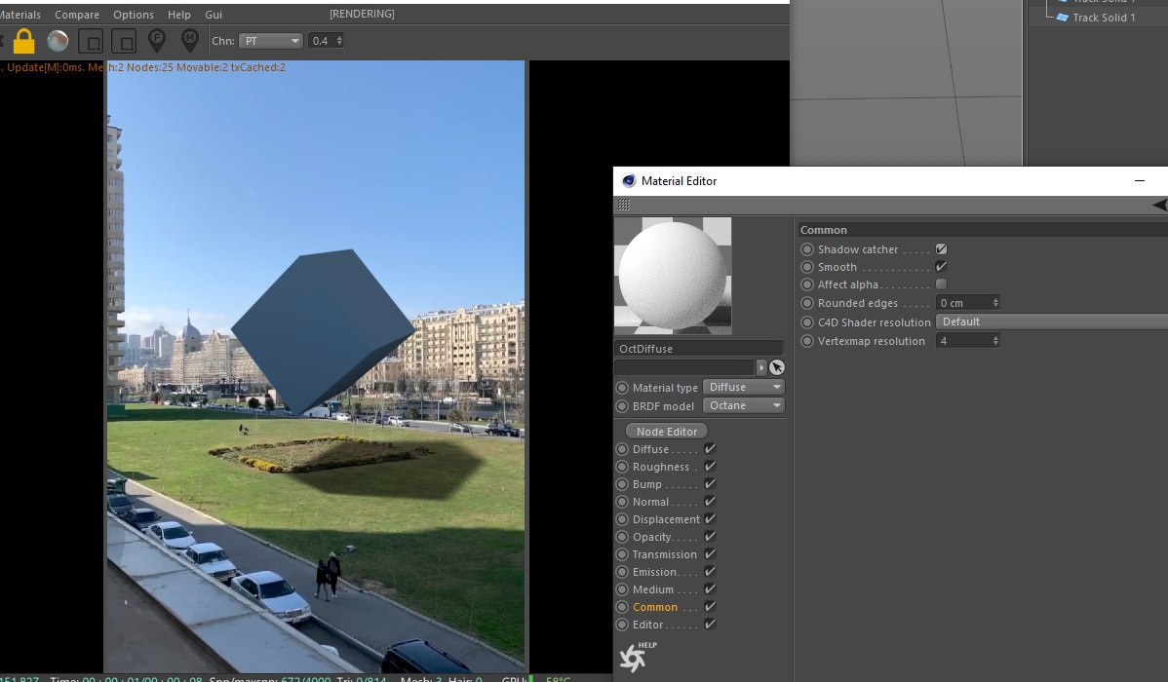Screen dimensions: 1168x682
Task: Open the Materials menu
Action: (20, 15)
